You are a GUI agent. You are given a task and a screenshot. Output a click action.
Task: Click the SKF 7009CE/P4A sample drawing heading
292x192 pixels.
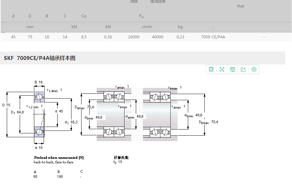[39, 58]
